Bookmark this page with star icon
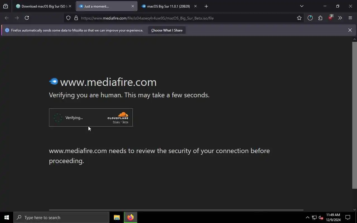The width and height of the screenshot is (357, 223). (x=299, y=18)
